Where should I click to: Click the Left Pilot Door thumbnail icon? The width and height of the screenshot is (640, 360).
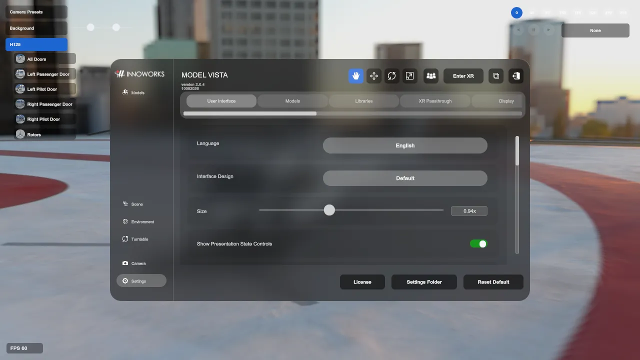tap(20, 89)
